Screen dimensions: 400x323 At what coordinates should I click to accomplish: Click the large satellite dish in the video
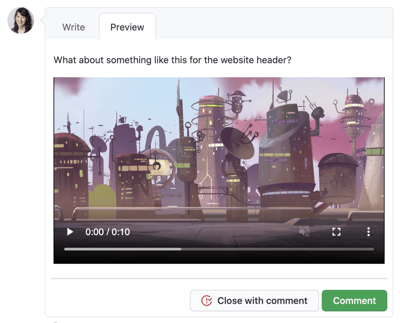(x=236, y=142)
